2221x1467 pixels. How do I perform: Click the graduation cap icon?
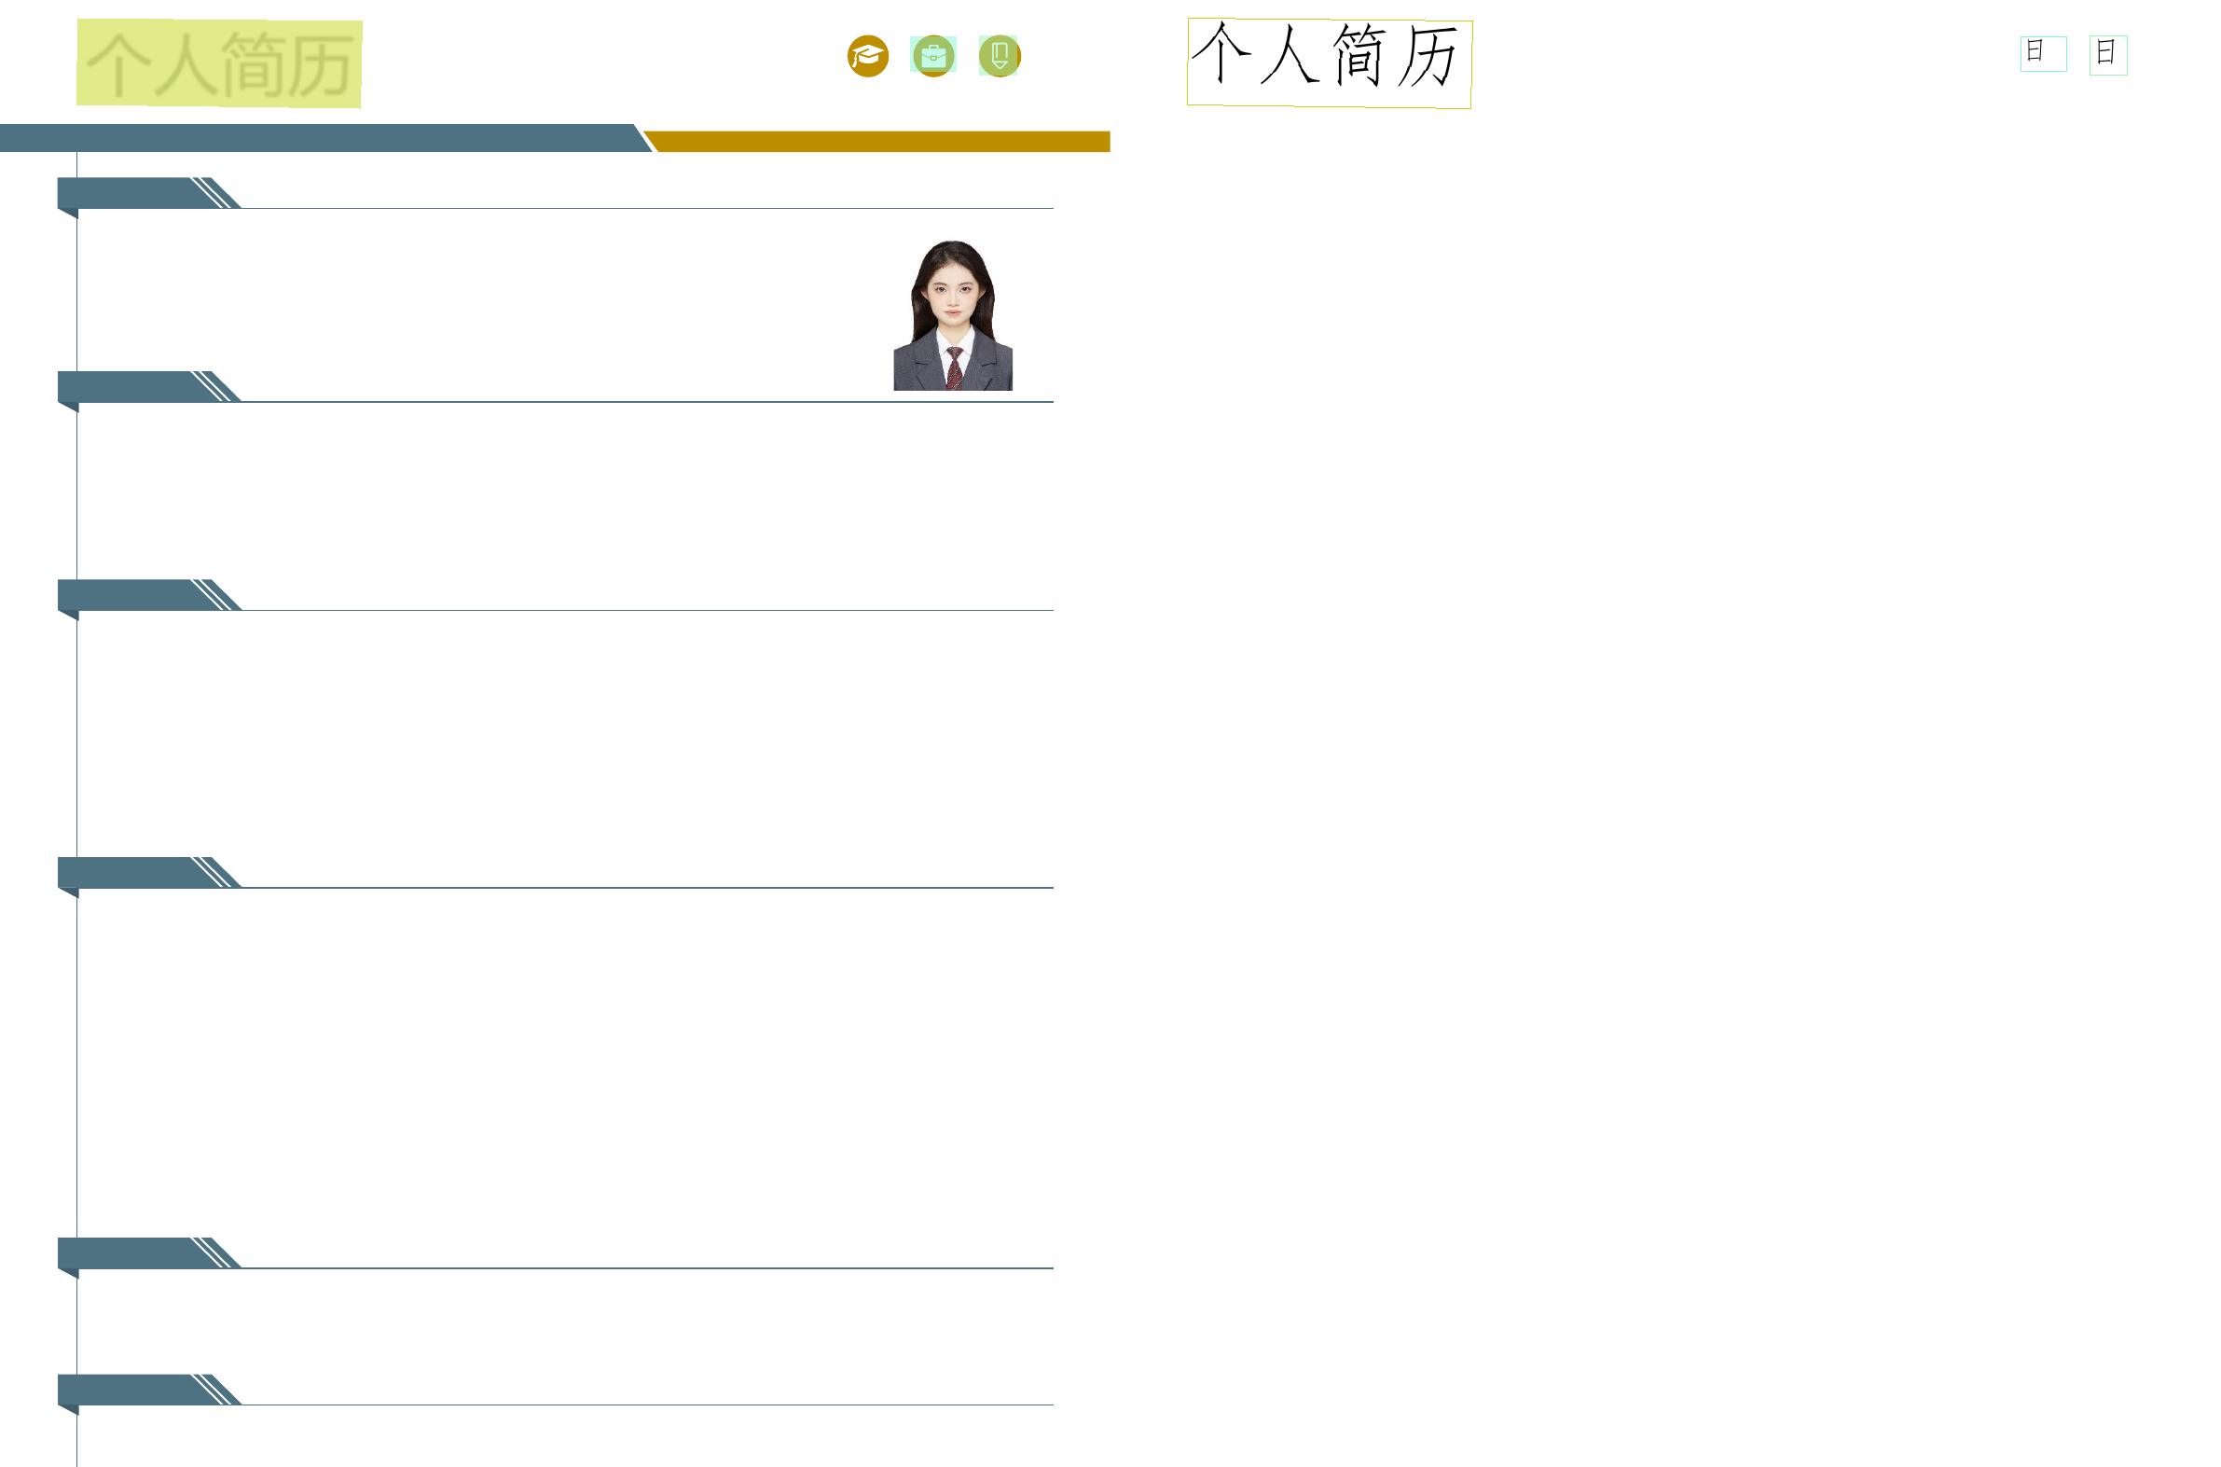click(x=867, y=56)
